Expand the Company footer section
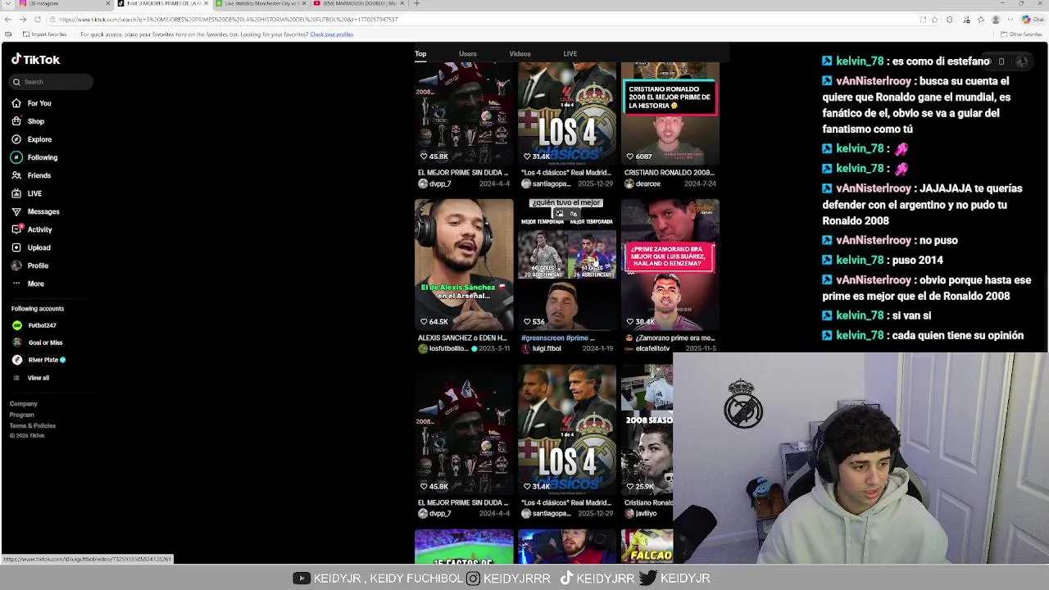The height and width of the screenshot is (590, 1049). click(23, 404)
